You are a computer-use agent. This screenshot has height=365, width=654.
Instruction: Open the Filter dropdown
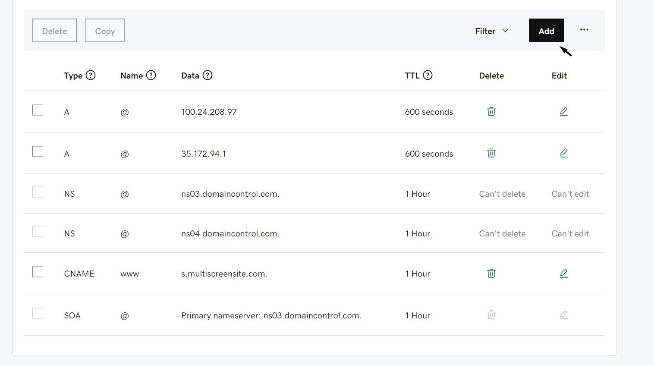492,31
